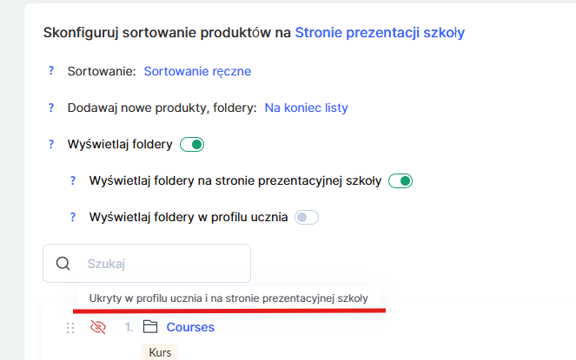Screen dimensions: 576x360
Task: Click the question mark beside Wyświetlaj foldery
Action: click(x=51, y=145)
